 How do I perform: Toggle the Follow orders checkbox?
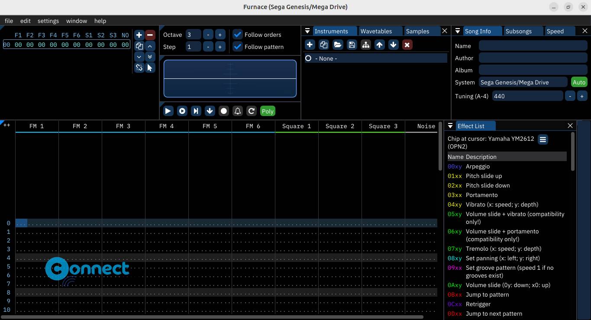click(x=238, y=35)
